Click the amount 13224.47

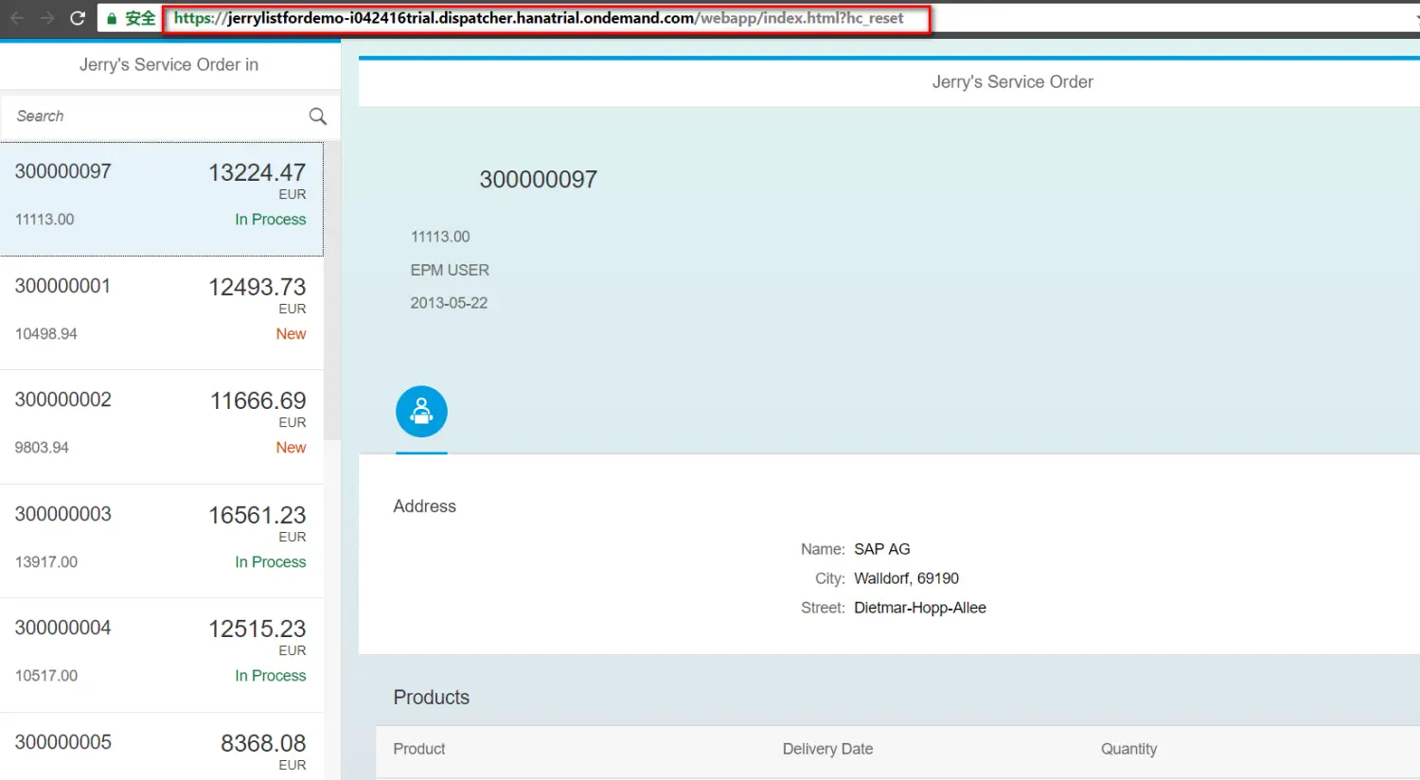tap(257, 172)
